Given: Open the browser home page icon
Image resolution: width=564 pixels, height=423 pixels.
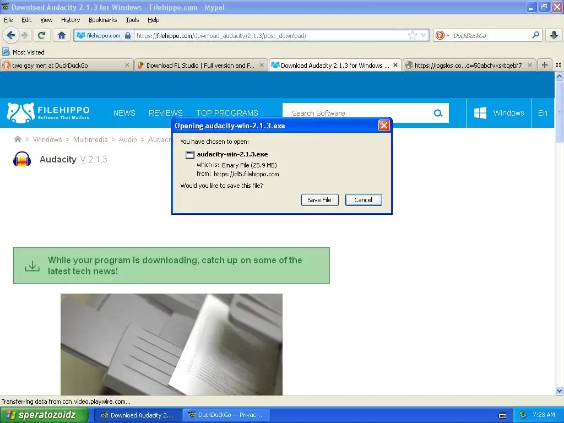Looking at the screenshot, I should click(62, 35).
